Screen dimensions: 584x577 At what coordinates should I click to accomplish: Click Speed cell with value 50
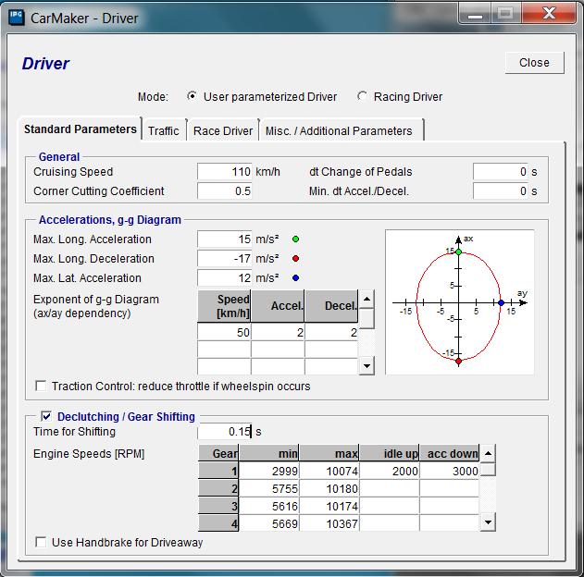click(x=224, y=332)
